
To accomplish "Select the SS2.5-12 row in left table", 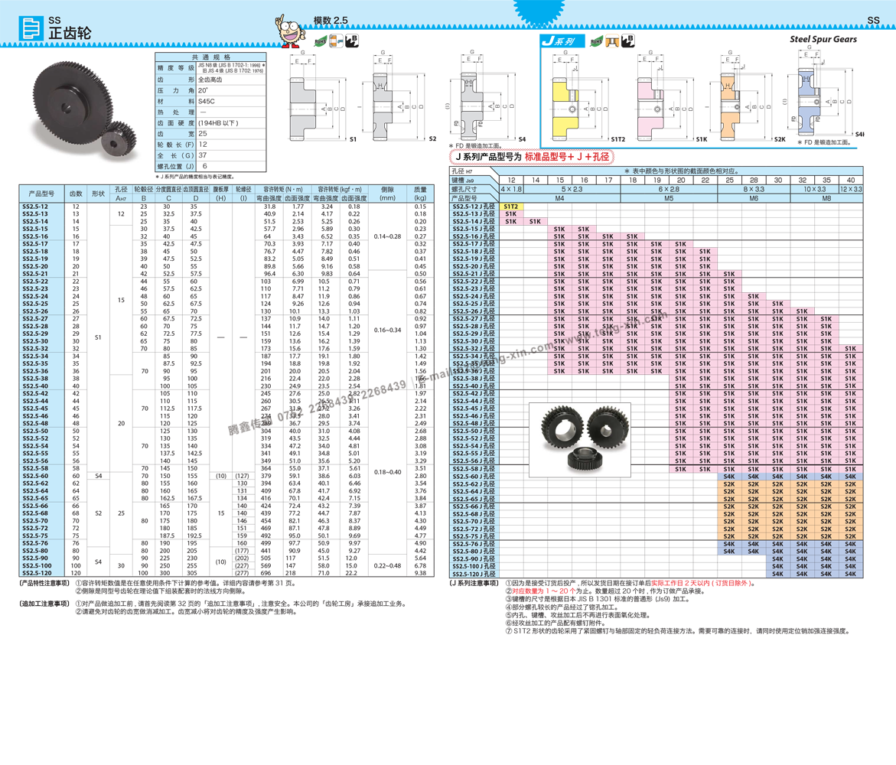I will coord(35,207).
